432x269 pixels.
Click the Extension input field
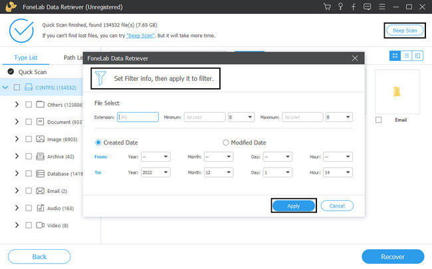pyautogui.click(x=138, y=117)
